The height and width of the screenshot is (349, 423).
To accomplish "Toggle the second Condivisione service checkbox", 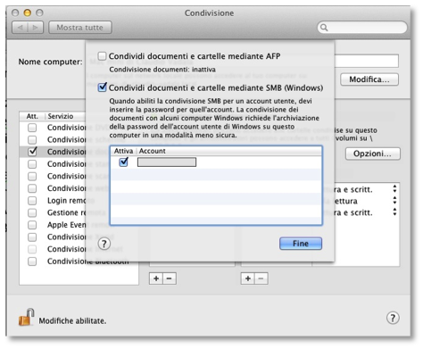I will click(x=32, y=139).
